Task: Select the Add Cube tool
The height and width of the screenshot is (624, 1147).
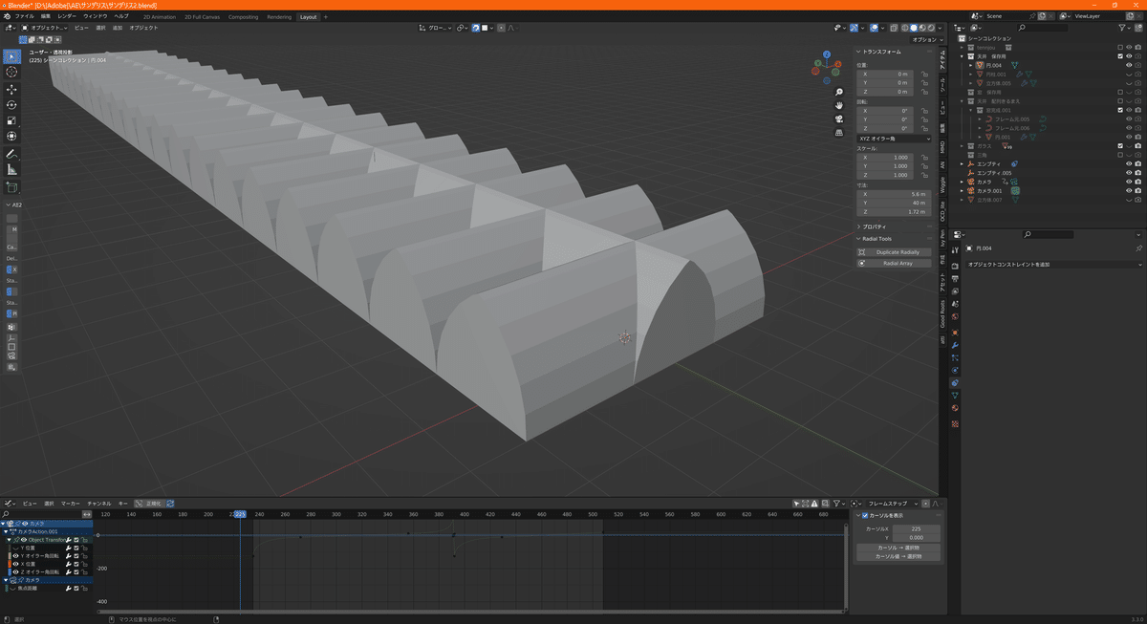Action: click(x=11, y=187)
